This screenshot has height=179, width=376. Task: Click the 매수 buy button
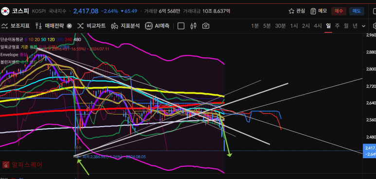click(339, 11)
